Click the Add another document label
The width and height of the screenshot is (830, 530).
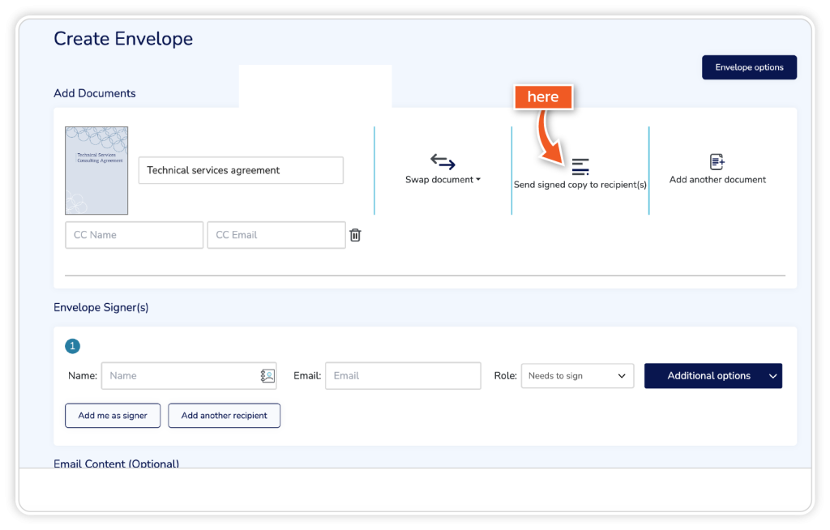click(717, 180)
